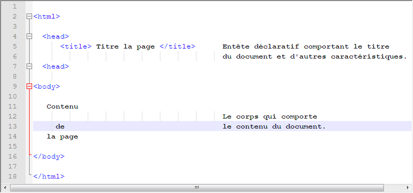Click the word 'de' on line 13
The height and width of the screenshot is (193, 413).
60,126
